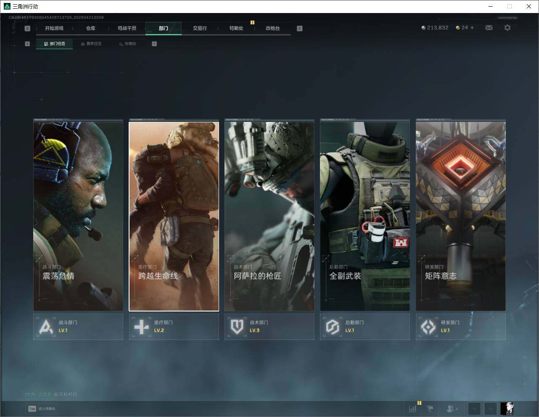Open the 跨越生命线 mission card
Viewport: 539px width, 417px height.
pyautogui.click(x=174, y=216)
